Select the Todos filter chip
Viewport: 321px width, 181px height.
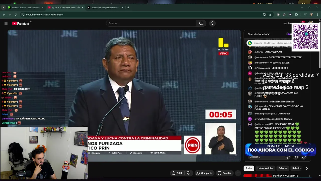click(249, 168)
